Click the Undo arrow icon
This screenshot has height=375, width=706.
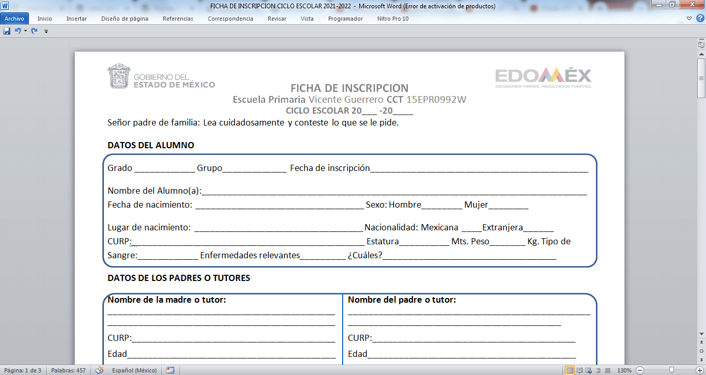(x=18, y=31)
